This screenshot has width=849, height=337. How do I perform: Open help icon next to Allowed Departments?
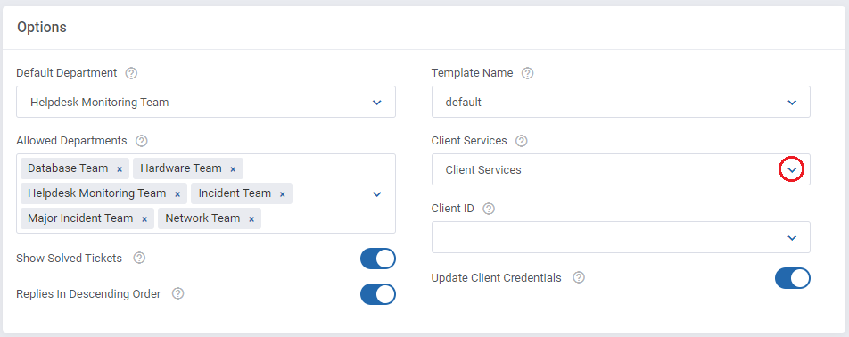click(141, 141)
